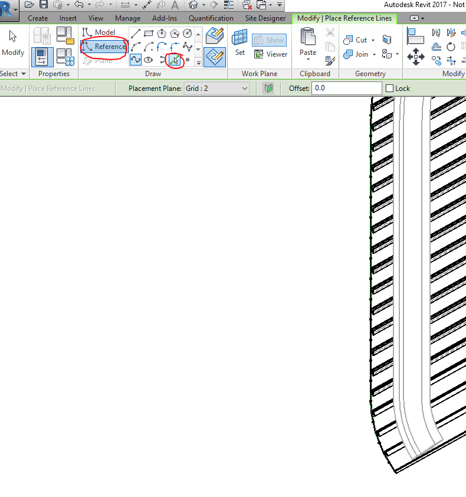
Task: Select the Copy tool in Modify panel
Action: [x=437, y=60]
